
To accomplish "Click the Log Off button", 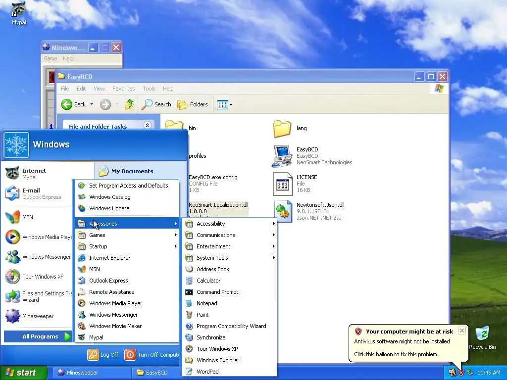I will (x=103, y=355).
